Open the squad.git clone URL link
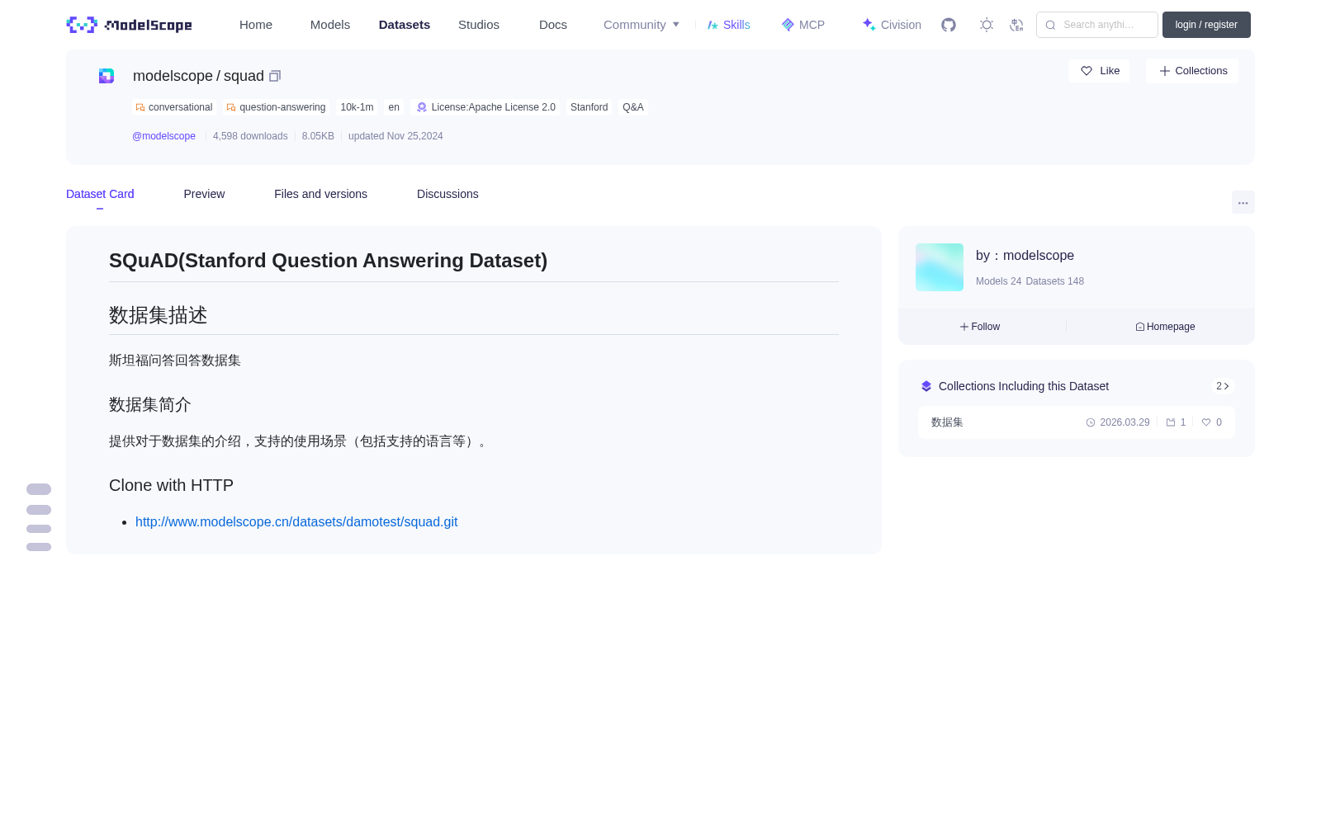Viewport: 1321px width, 825px height. (x=296, y=521)
